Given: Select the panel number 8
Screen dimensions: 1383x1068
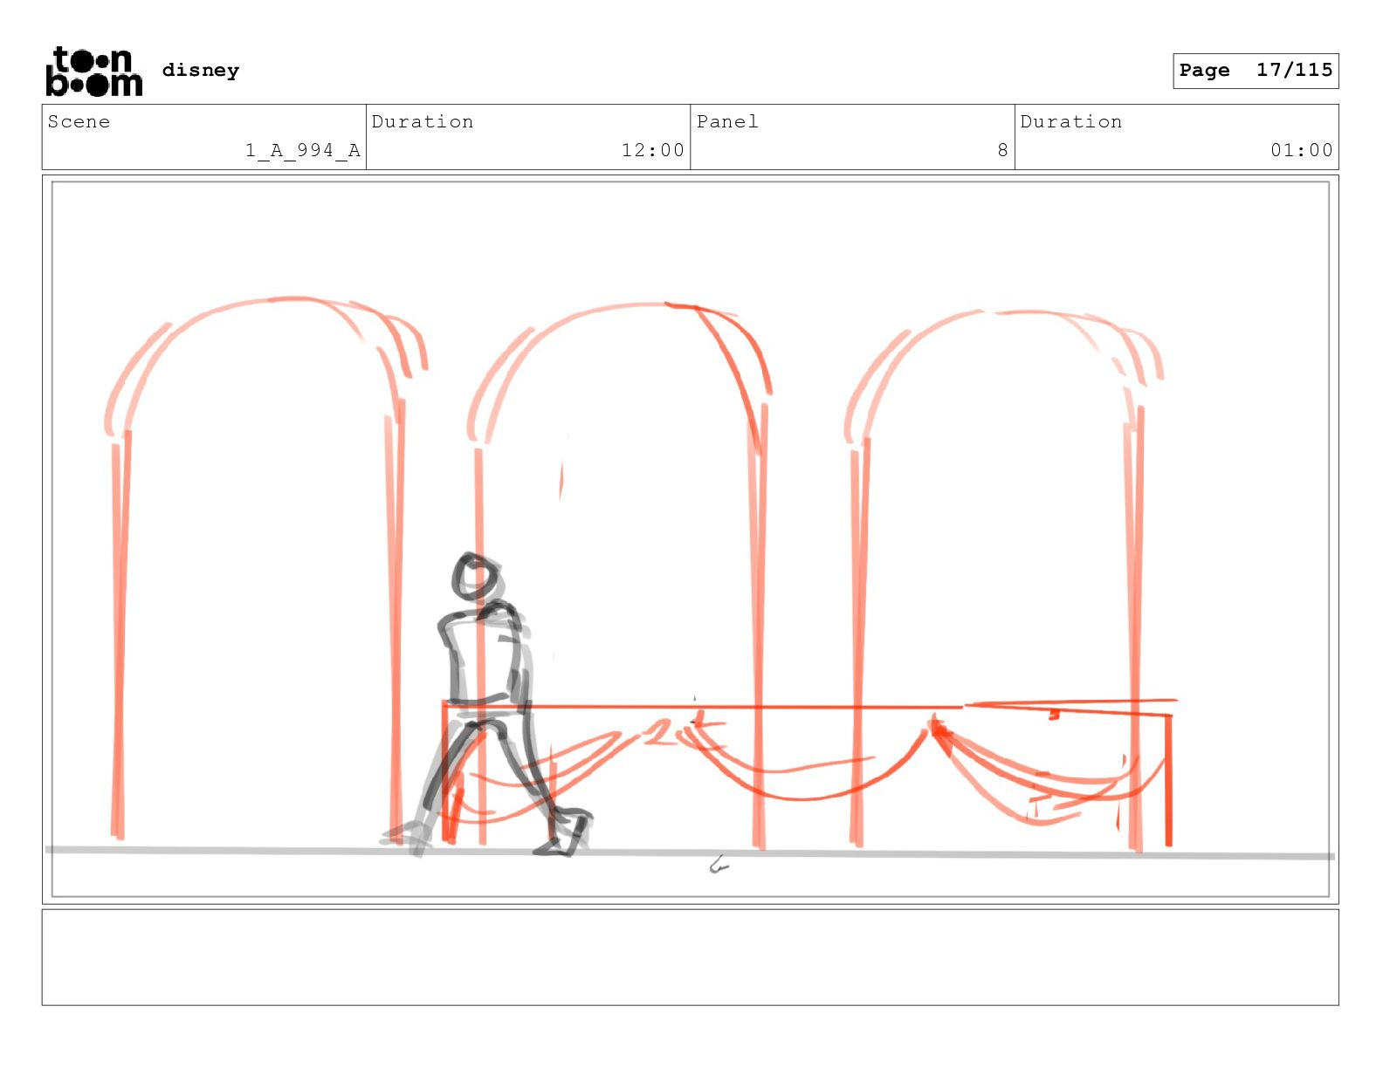Looking at the screenshot, I should pyautogui.click(x=1002, y=150).
